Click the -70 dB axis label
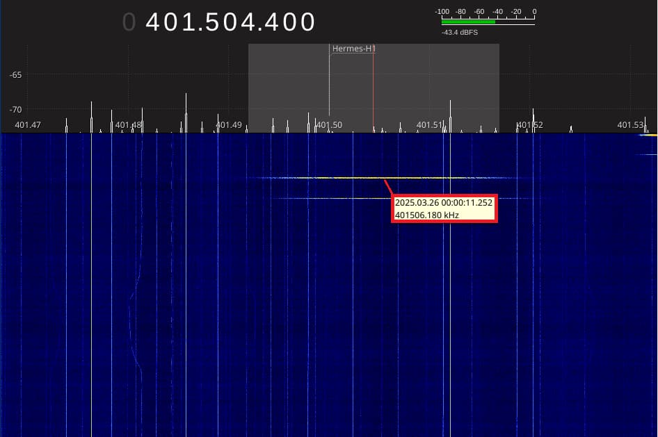This screenshot has height=437, width=658. point(15,110)
